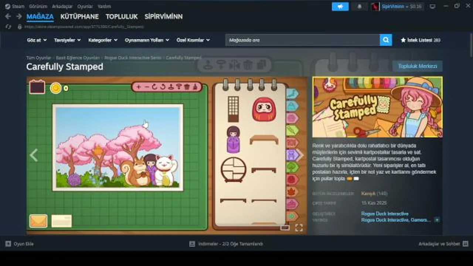Reload the store page with the refresh icon
This screenshot has height=266, width=473.
coord(8,27)
